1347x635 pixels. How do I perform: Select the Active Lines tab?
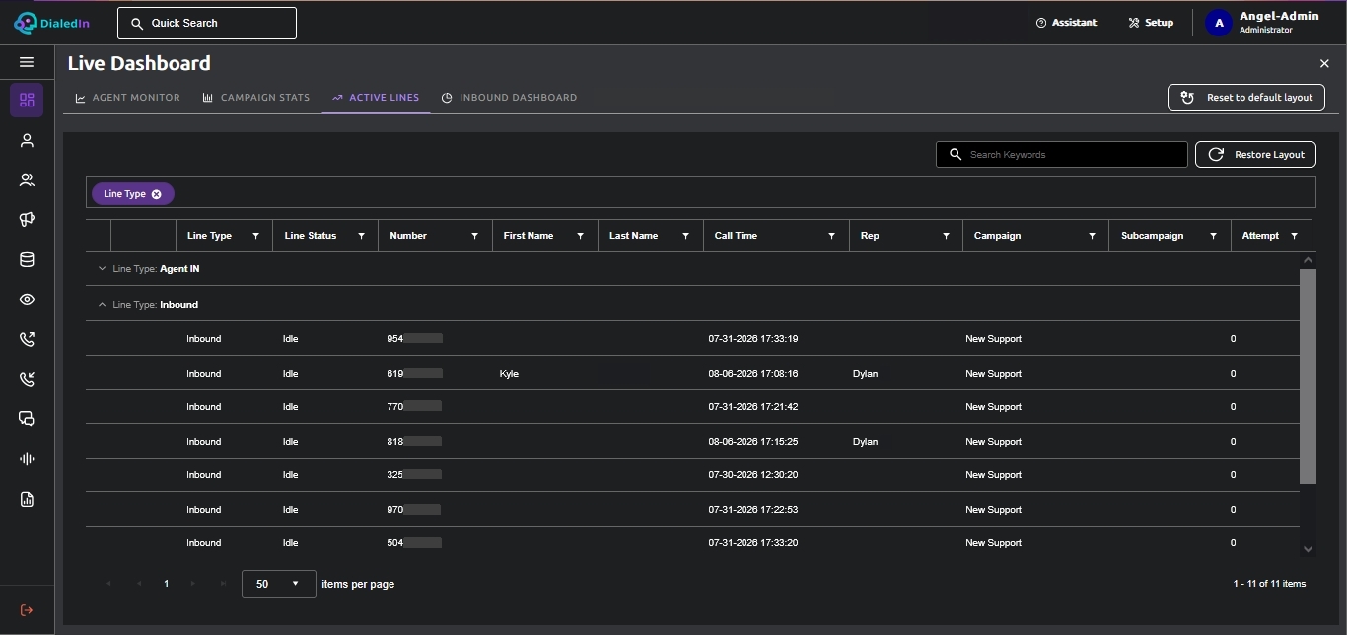[376, 98]
